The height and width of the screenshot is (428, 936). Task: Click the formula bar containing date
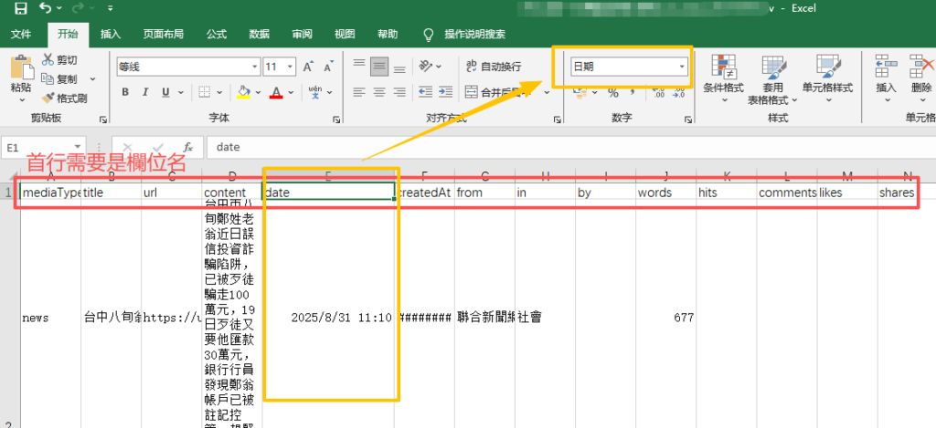[x=548, y=147]
